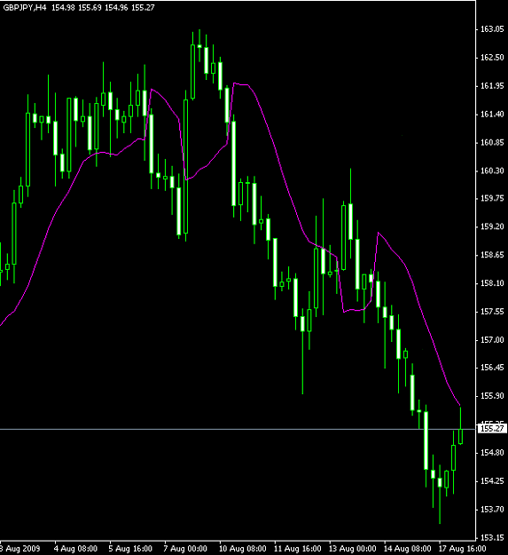Click the current price label 155.27
This screenshot has width=508, height=555.
click(x=492, y=429)
